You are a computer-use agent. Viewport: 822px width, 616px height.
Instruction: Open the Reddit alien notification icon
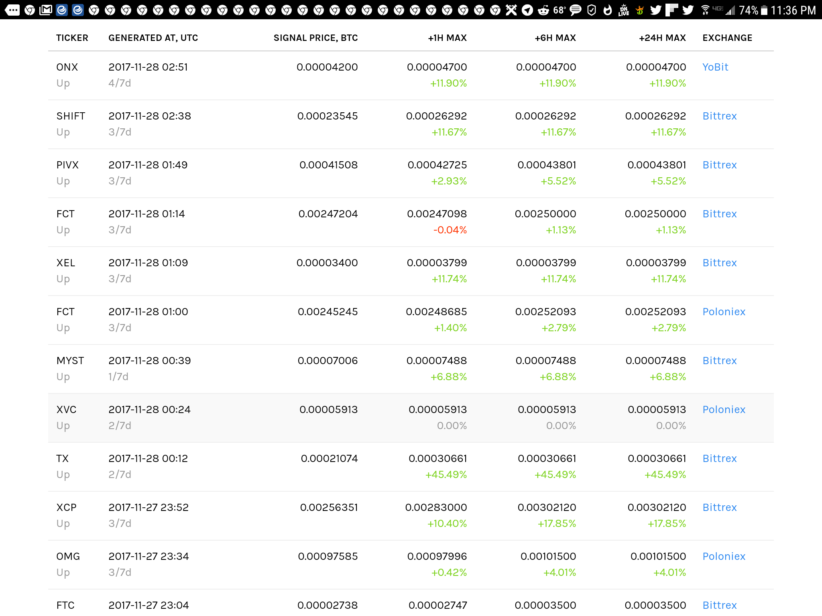click(x=543, y=10)
